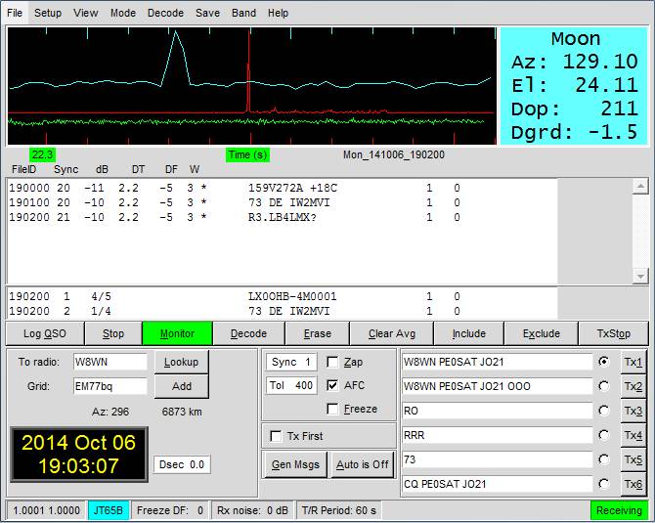
Task: Click the message field ending in OOO
Action: point(497,386)
